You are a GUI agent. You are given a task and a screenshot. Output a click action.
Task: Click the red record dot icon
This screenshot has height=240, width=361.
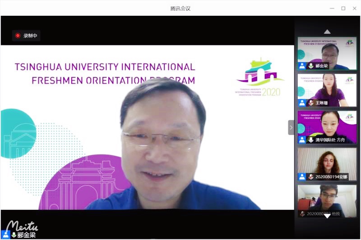18,36
